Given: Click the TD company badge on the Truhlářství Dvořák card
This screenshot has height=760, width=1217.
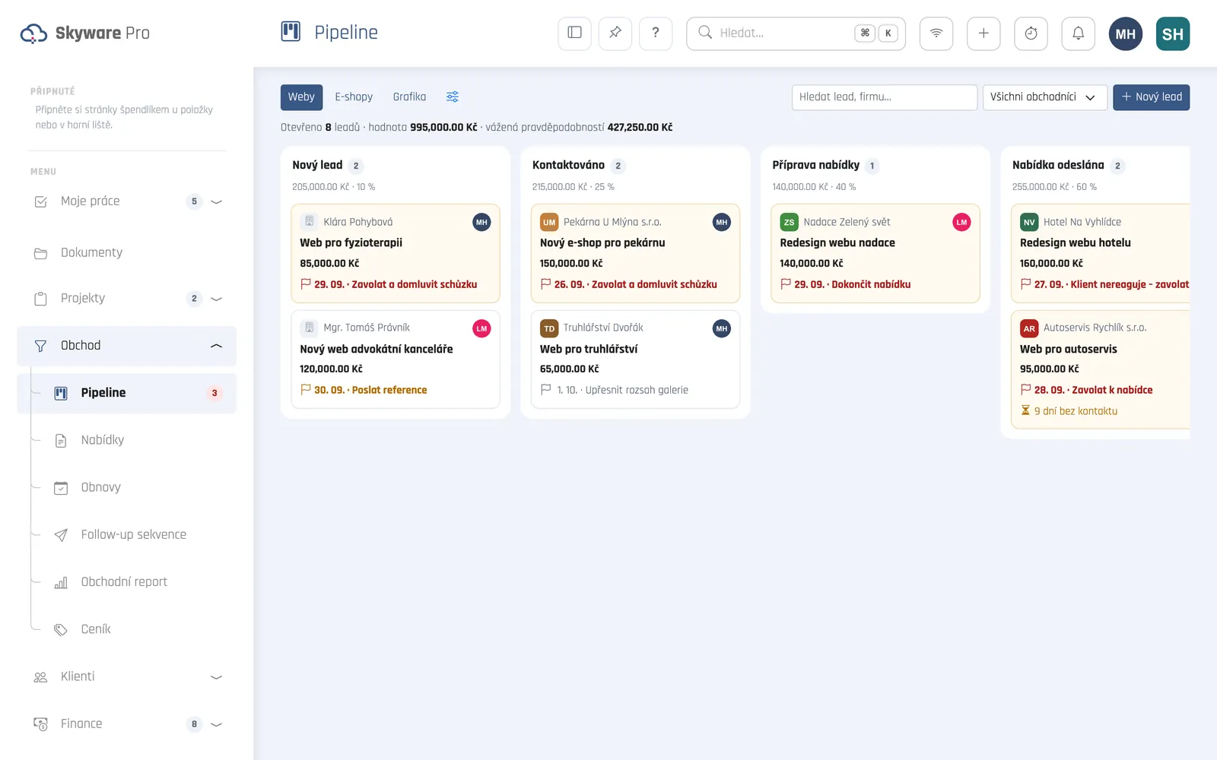Looking at the screenshot, I should pos(549,328).
